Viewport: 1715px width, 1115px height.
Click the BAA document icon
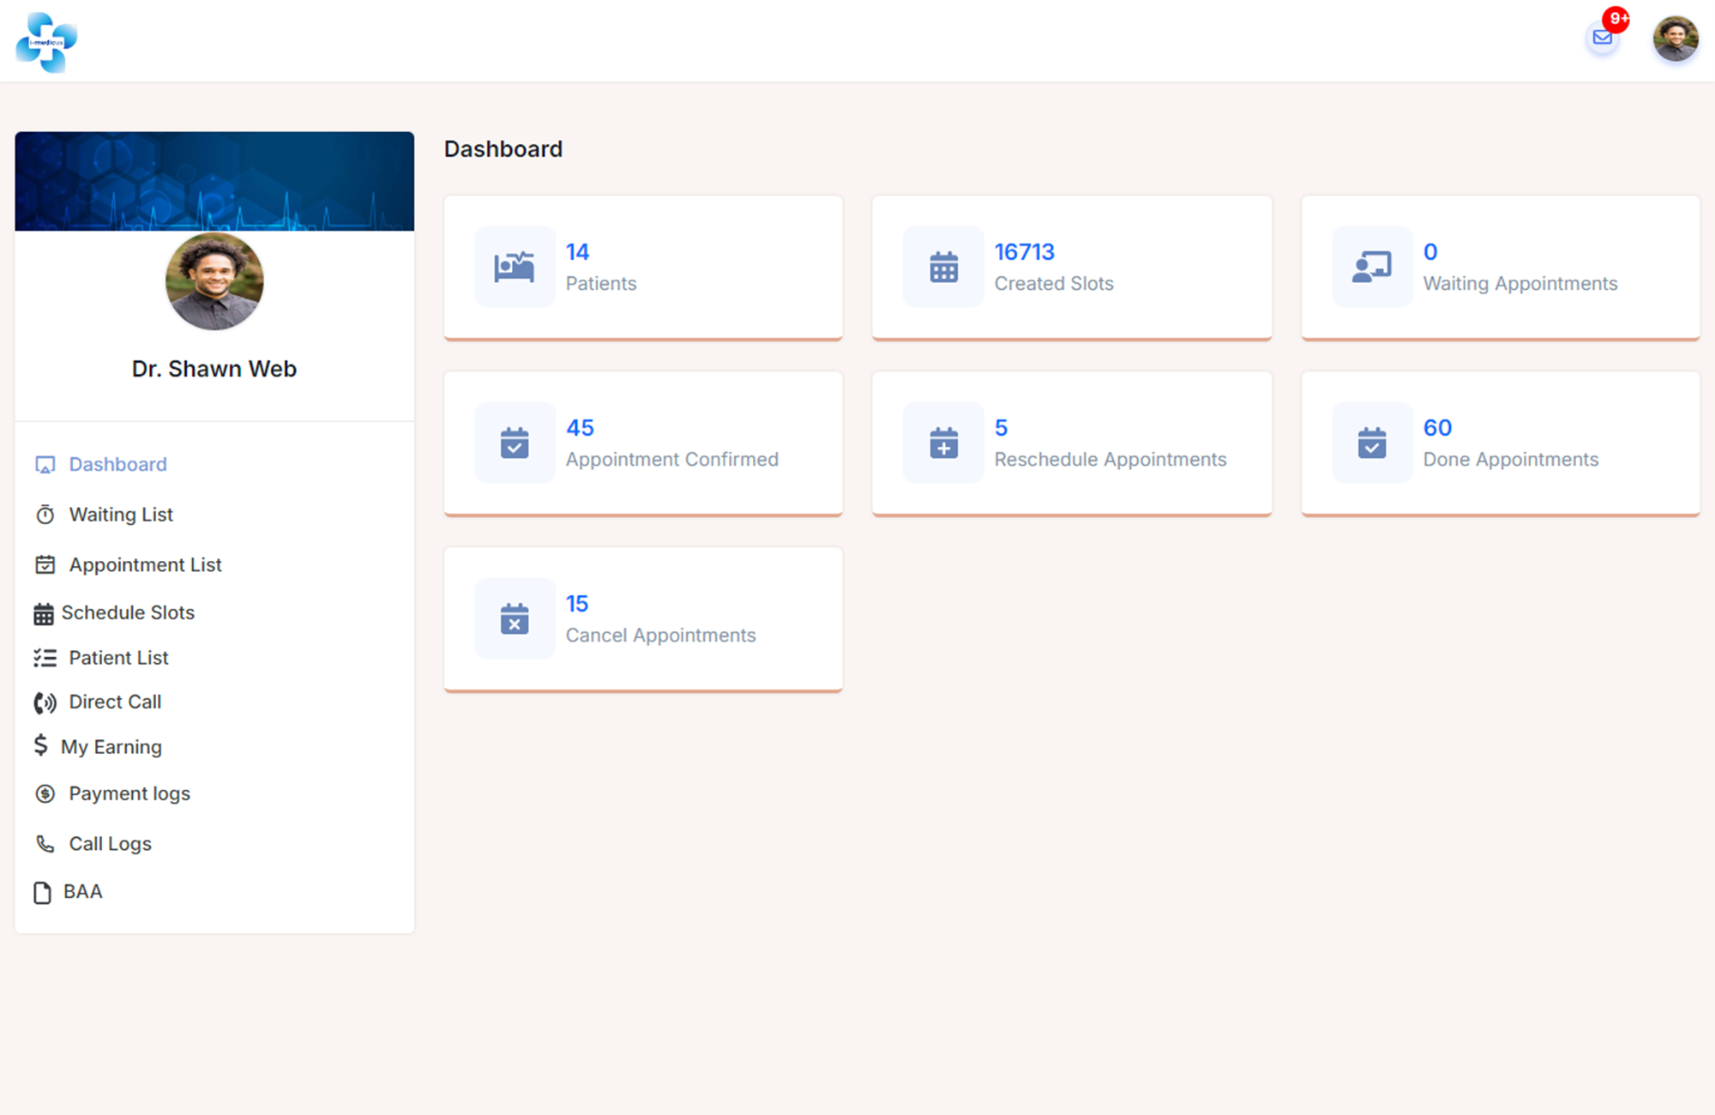42,892
